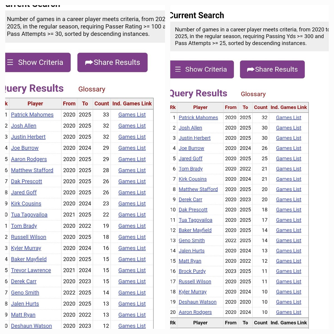Sort left table by From column header
This screenshot has height=334, width=334.
69,104
